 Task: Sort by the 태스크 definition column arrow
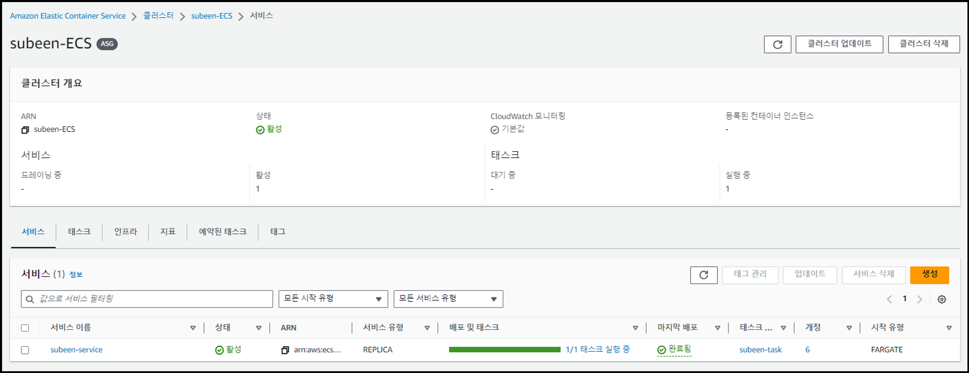click(x=783, y=328)
